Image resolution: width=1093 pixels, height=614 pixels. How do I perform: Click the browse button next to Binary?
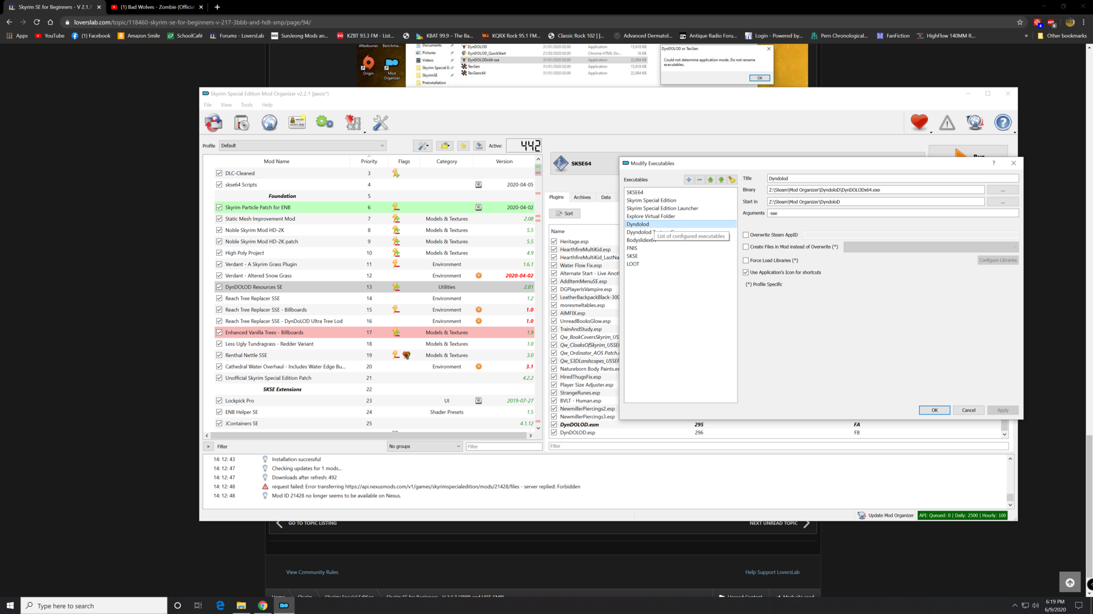(x=1002, y=190)
